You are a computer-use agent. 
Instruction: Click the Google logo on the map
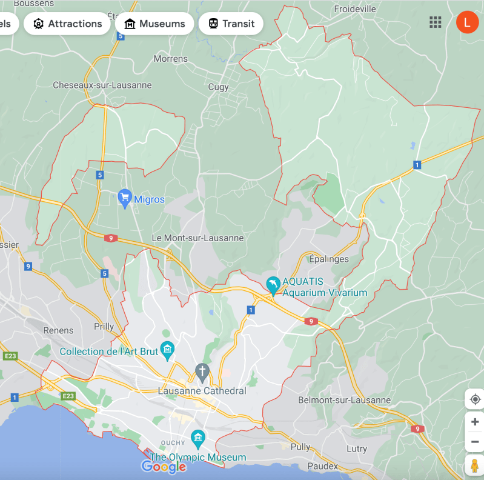point(164,467)
